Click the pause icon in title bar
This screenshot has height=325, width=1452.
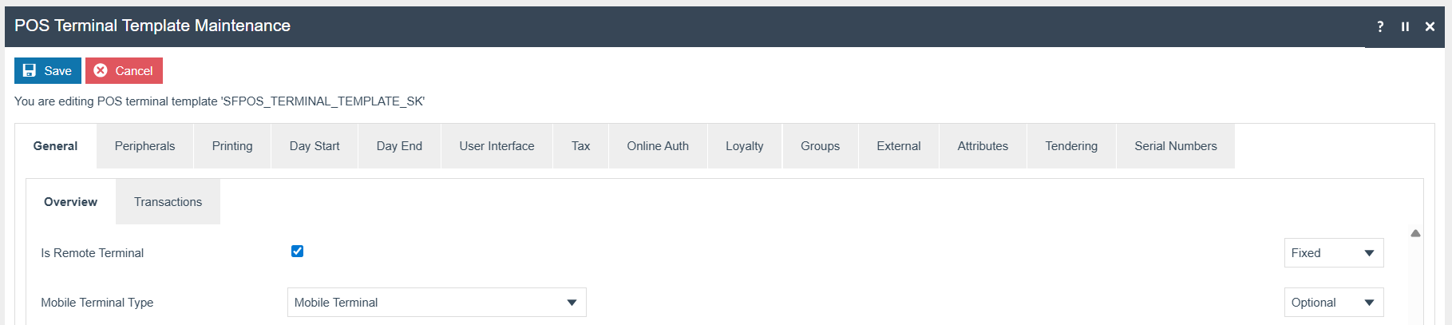tap(1405, 26)
